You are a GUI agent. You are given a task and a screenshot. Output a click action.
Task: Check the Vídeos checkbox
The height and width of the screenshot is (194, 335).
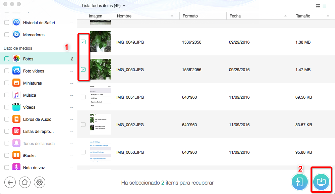7,107
